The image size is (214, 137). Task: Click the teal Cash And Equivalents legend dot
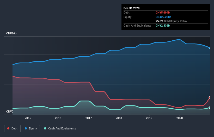click(x=45, y=128)
